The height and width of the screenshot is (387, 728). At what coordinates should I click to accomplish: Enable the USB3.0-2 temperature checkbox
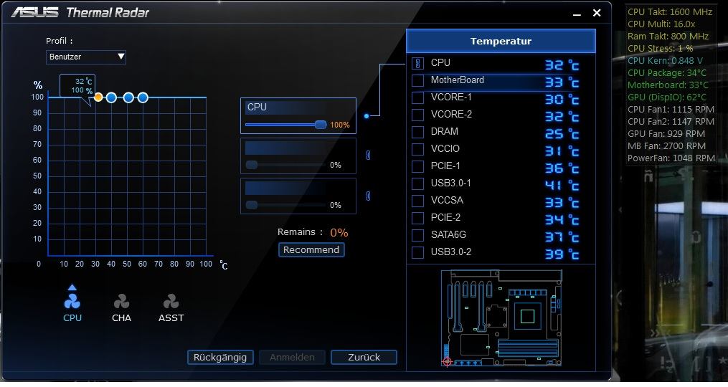coord(418,252)
